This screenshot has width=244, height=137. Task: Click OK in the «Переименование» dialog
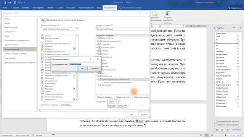(82, 68)
